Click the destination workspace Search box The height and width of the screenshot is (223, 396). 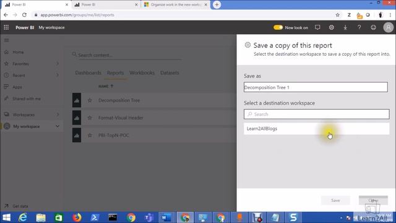317,114
